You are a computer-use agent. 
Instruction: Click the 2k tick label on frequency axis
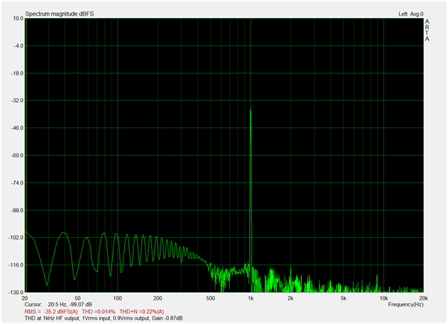point(290,298)
